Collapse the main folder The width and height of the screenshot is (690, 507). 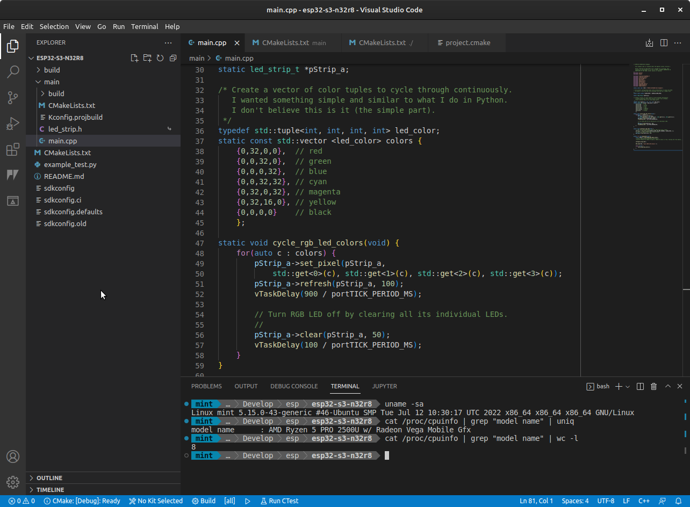103,82
